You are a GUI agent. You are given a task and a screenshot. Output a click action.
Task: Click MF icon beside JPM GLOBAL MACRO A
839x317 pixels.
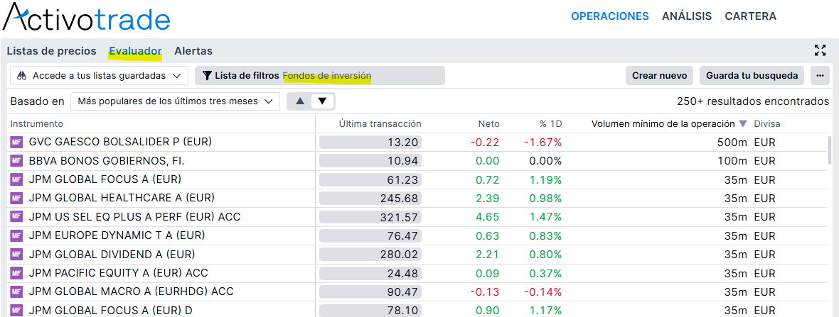click(16, 292)
